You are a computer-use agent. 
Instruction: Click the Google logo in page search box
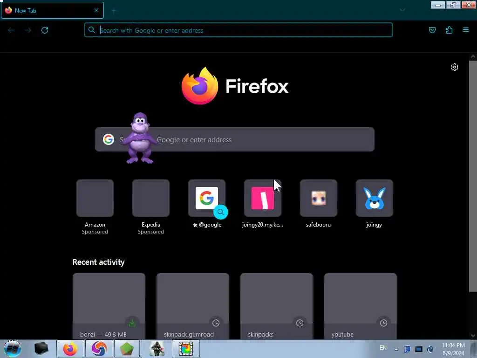tap(108, 139)
